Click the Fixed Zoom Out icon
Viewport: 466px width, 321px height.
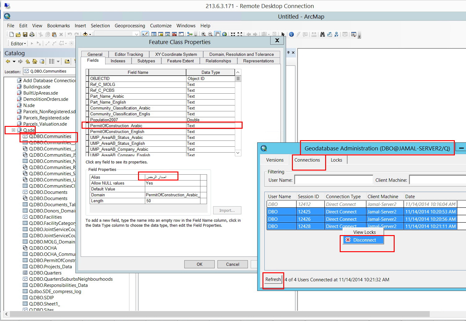pyautogui.click(x=240, y=34)
